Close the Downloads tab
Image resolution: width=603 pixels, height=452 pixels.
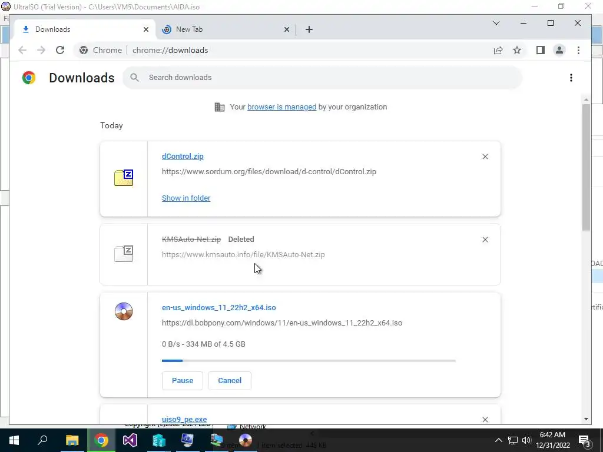[x=146, y=29]
